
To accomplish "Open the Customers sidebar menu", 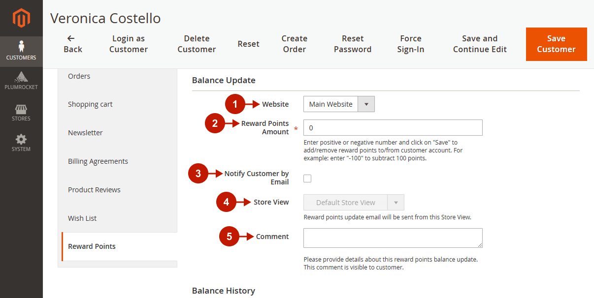I will [x=21, y=51].
